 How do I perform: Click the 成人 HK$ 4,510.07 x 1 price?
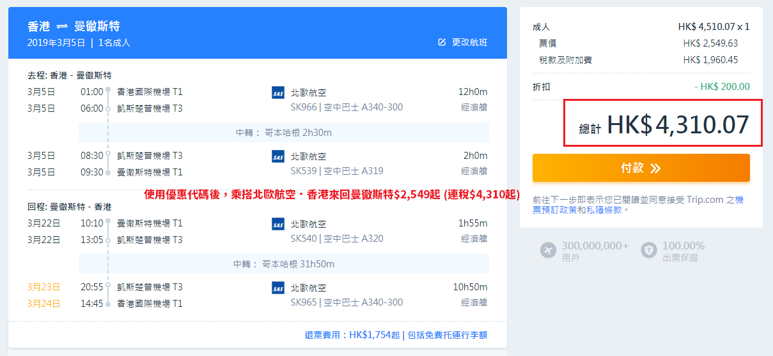[714, 27]
